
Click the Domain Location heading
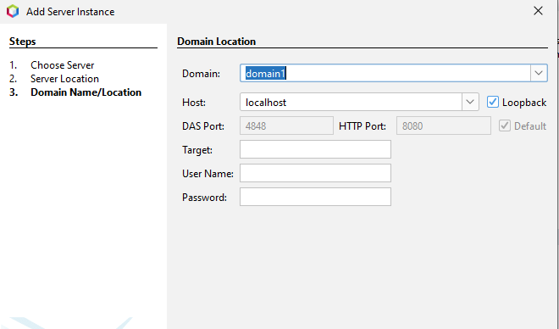click(216, 42)
